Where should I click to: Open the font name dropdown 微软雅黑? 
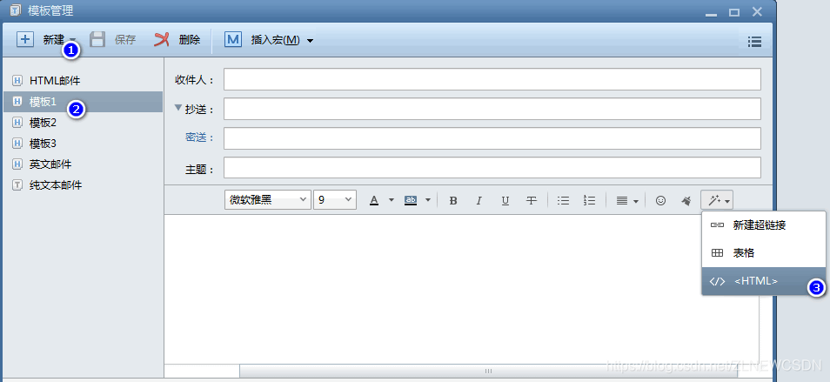(268, 200)
